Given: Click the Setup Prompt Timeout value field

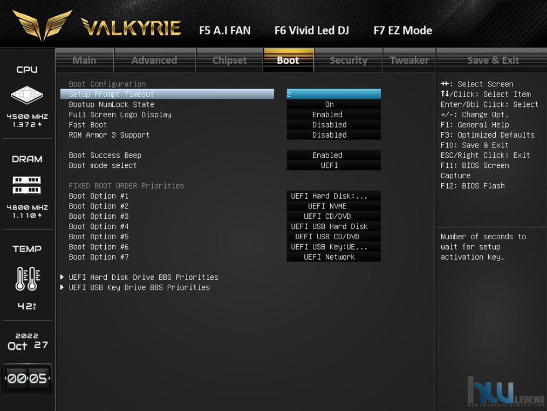Looking at the screenshot, I should (x=334, y=94).
